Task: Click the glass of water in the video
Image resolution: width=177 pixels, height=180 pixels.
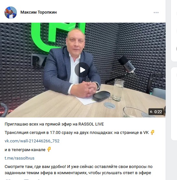Action: pos(118,90)
